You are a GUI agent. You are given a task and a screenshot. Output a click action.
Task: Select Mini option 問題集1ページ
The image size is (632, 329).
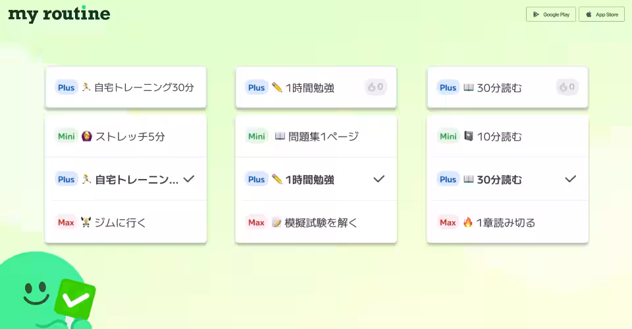coord(316,136)
